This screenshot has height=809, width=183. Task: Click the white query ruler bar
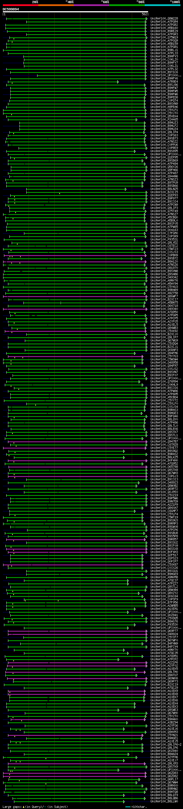(x=75, y=11)
